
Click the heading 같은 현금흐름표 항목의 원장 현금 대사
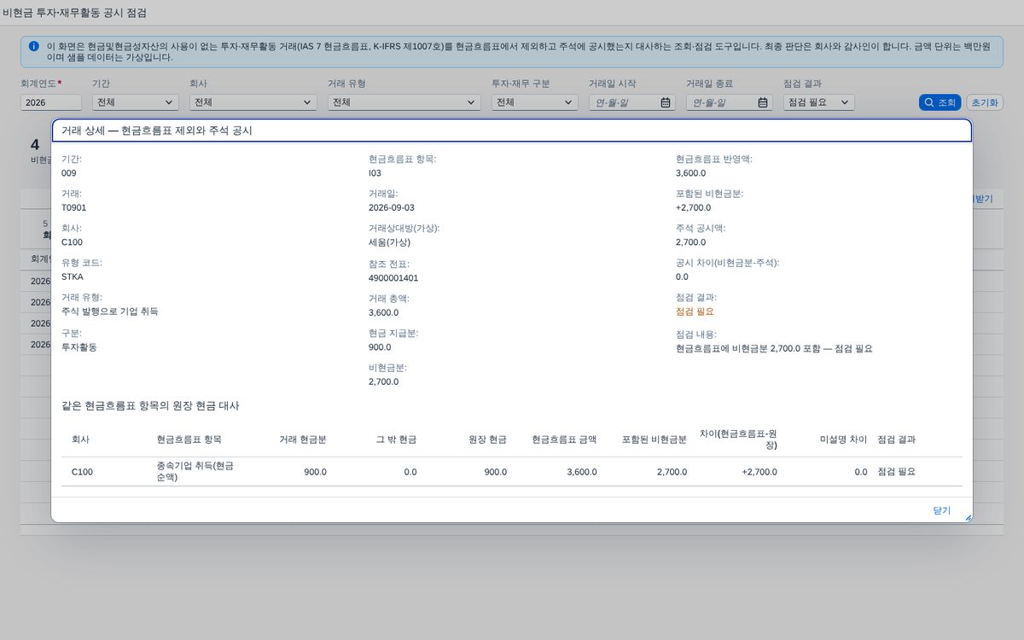tap(150, 406)
